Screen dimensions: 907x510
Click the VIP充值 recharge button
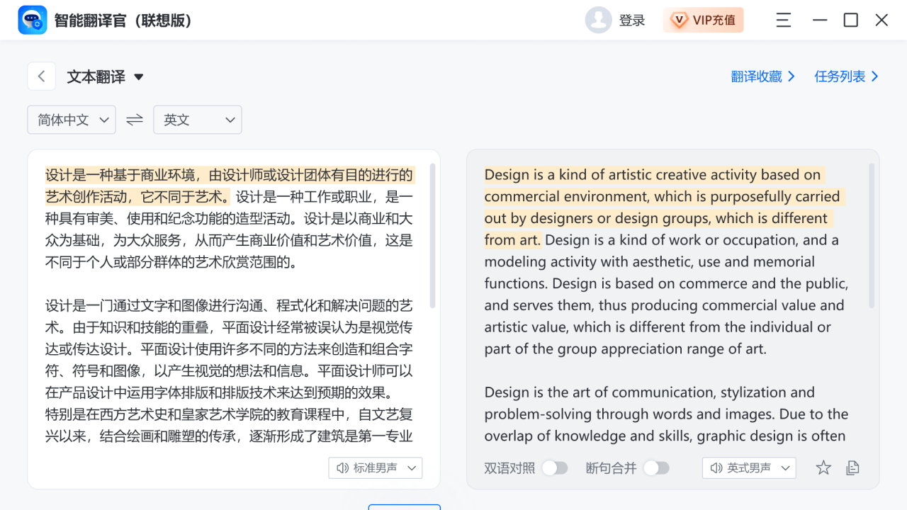tap(704, 20)
